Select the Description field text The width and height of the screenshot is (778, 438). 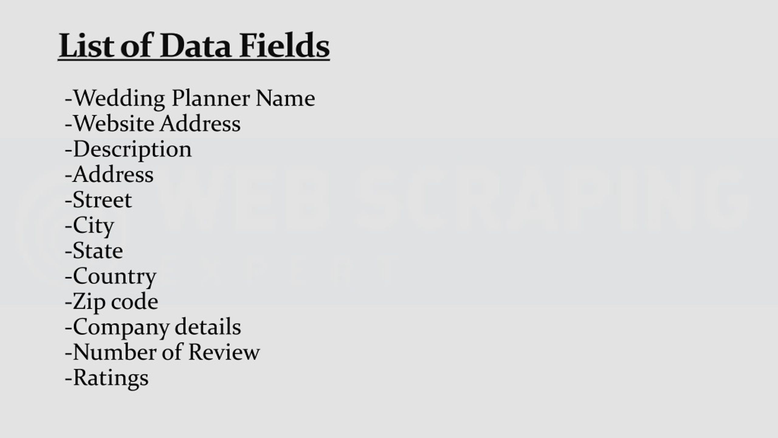point(128,150)
